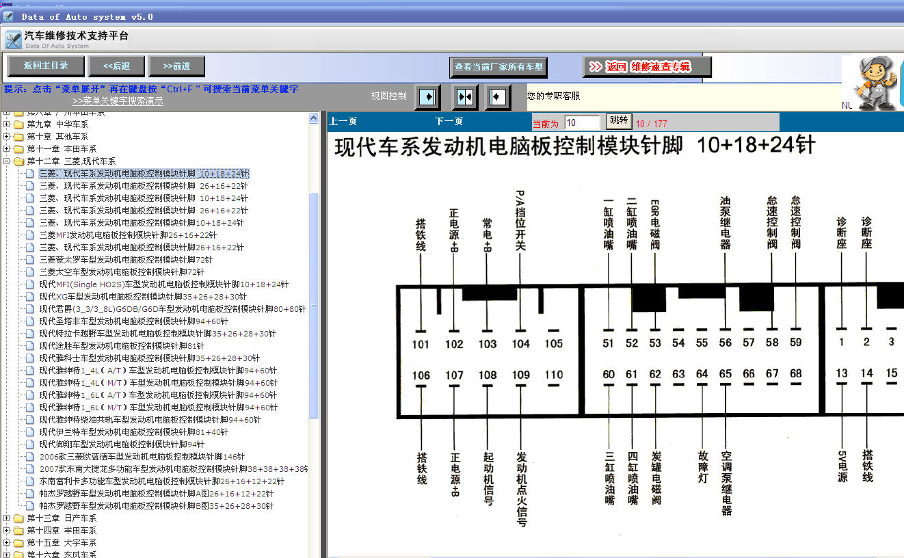
Task: Click document icon beside 东南富利卡 entry
Action: 30,481
